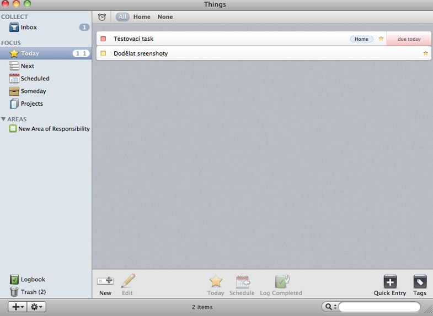Select the Next list in sidebar

coord(28,66)
